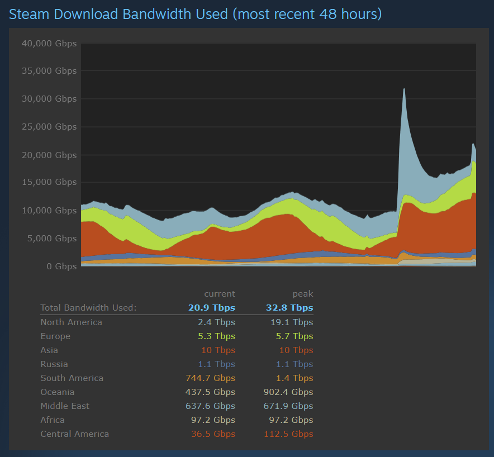
Task: Click the 35,000 Gbps axis label
Action: [49, 71]
